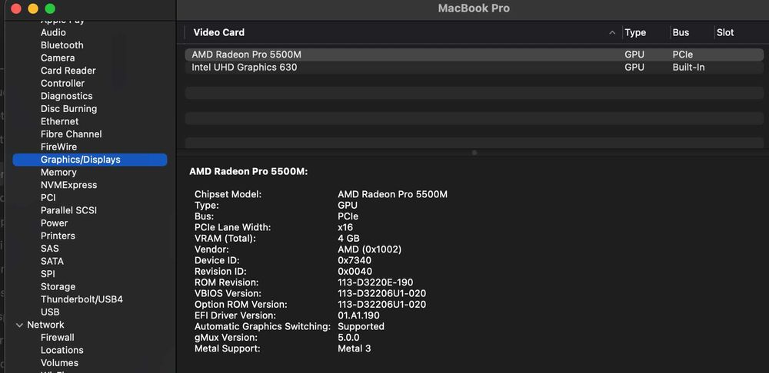Select AMD Radeon Pro 5500M row
Viewport: 769px width, 373px height.
tap(474, 54)
